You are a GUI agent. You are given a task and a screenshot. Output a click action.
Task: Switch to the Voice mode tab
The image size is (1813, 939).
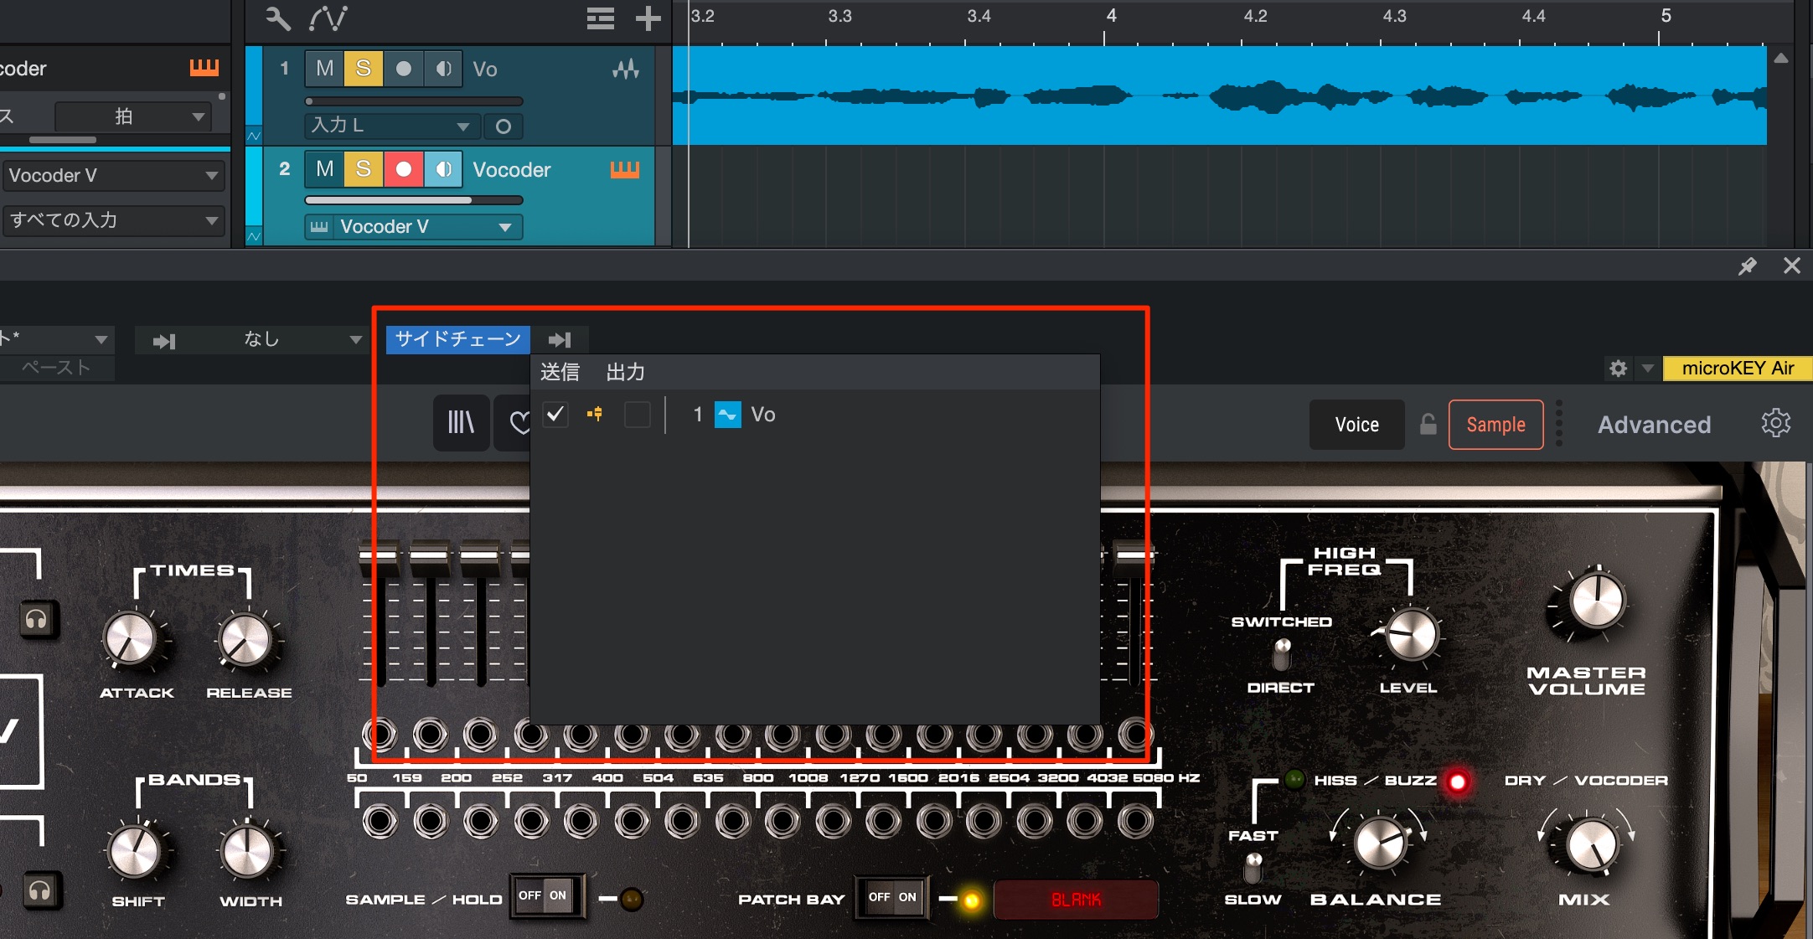(x=1356, y=425)
